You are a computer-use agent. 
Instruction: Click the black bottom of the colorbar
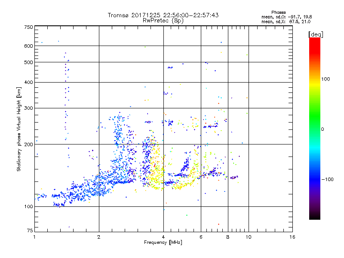(315, 217)
